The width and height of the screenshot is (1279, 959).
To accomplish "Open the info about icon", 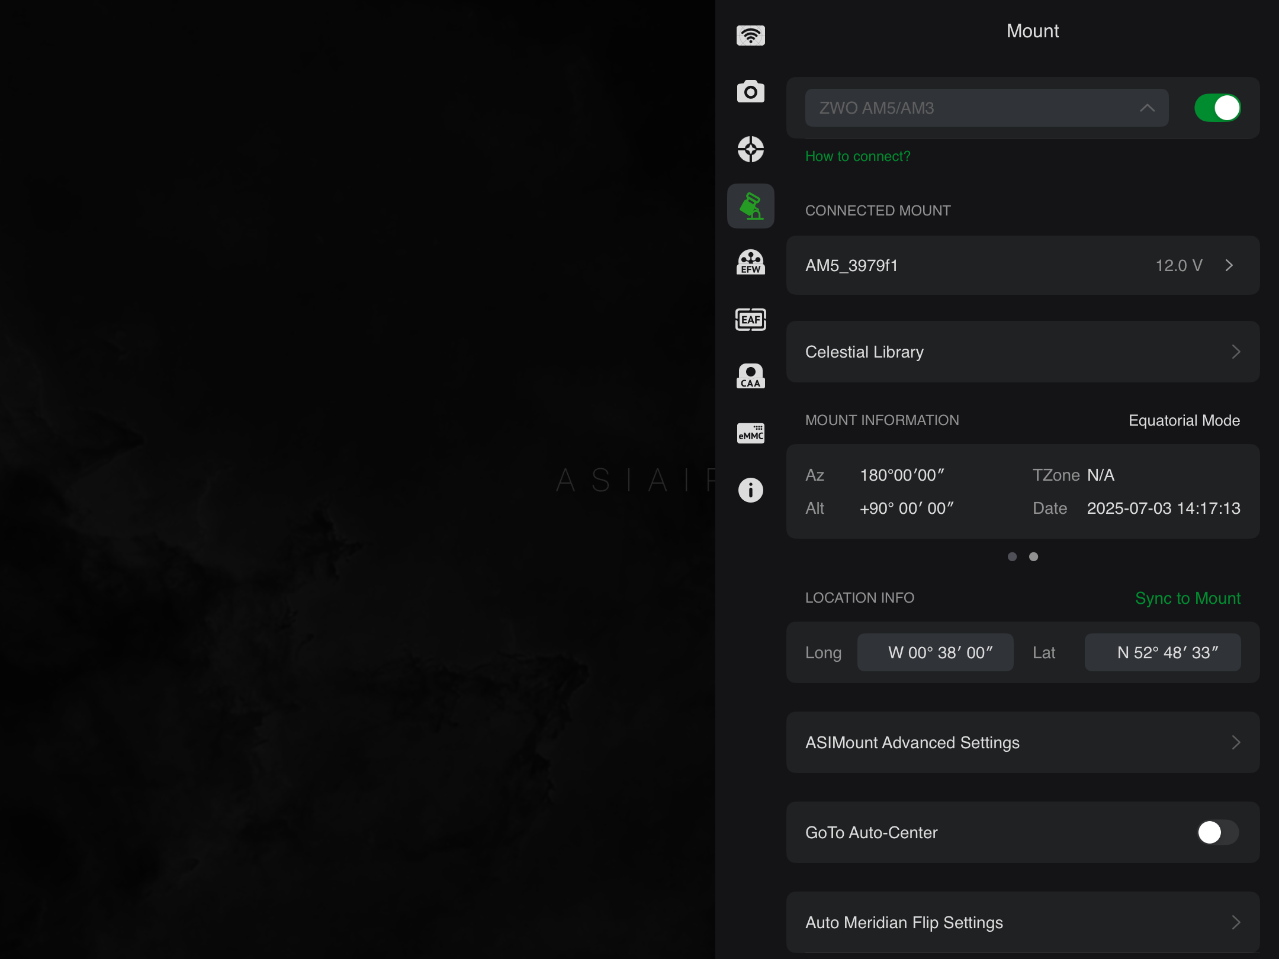I will tap(750, 490).
